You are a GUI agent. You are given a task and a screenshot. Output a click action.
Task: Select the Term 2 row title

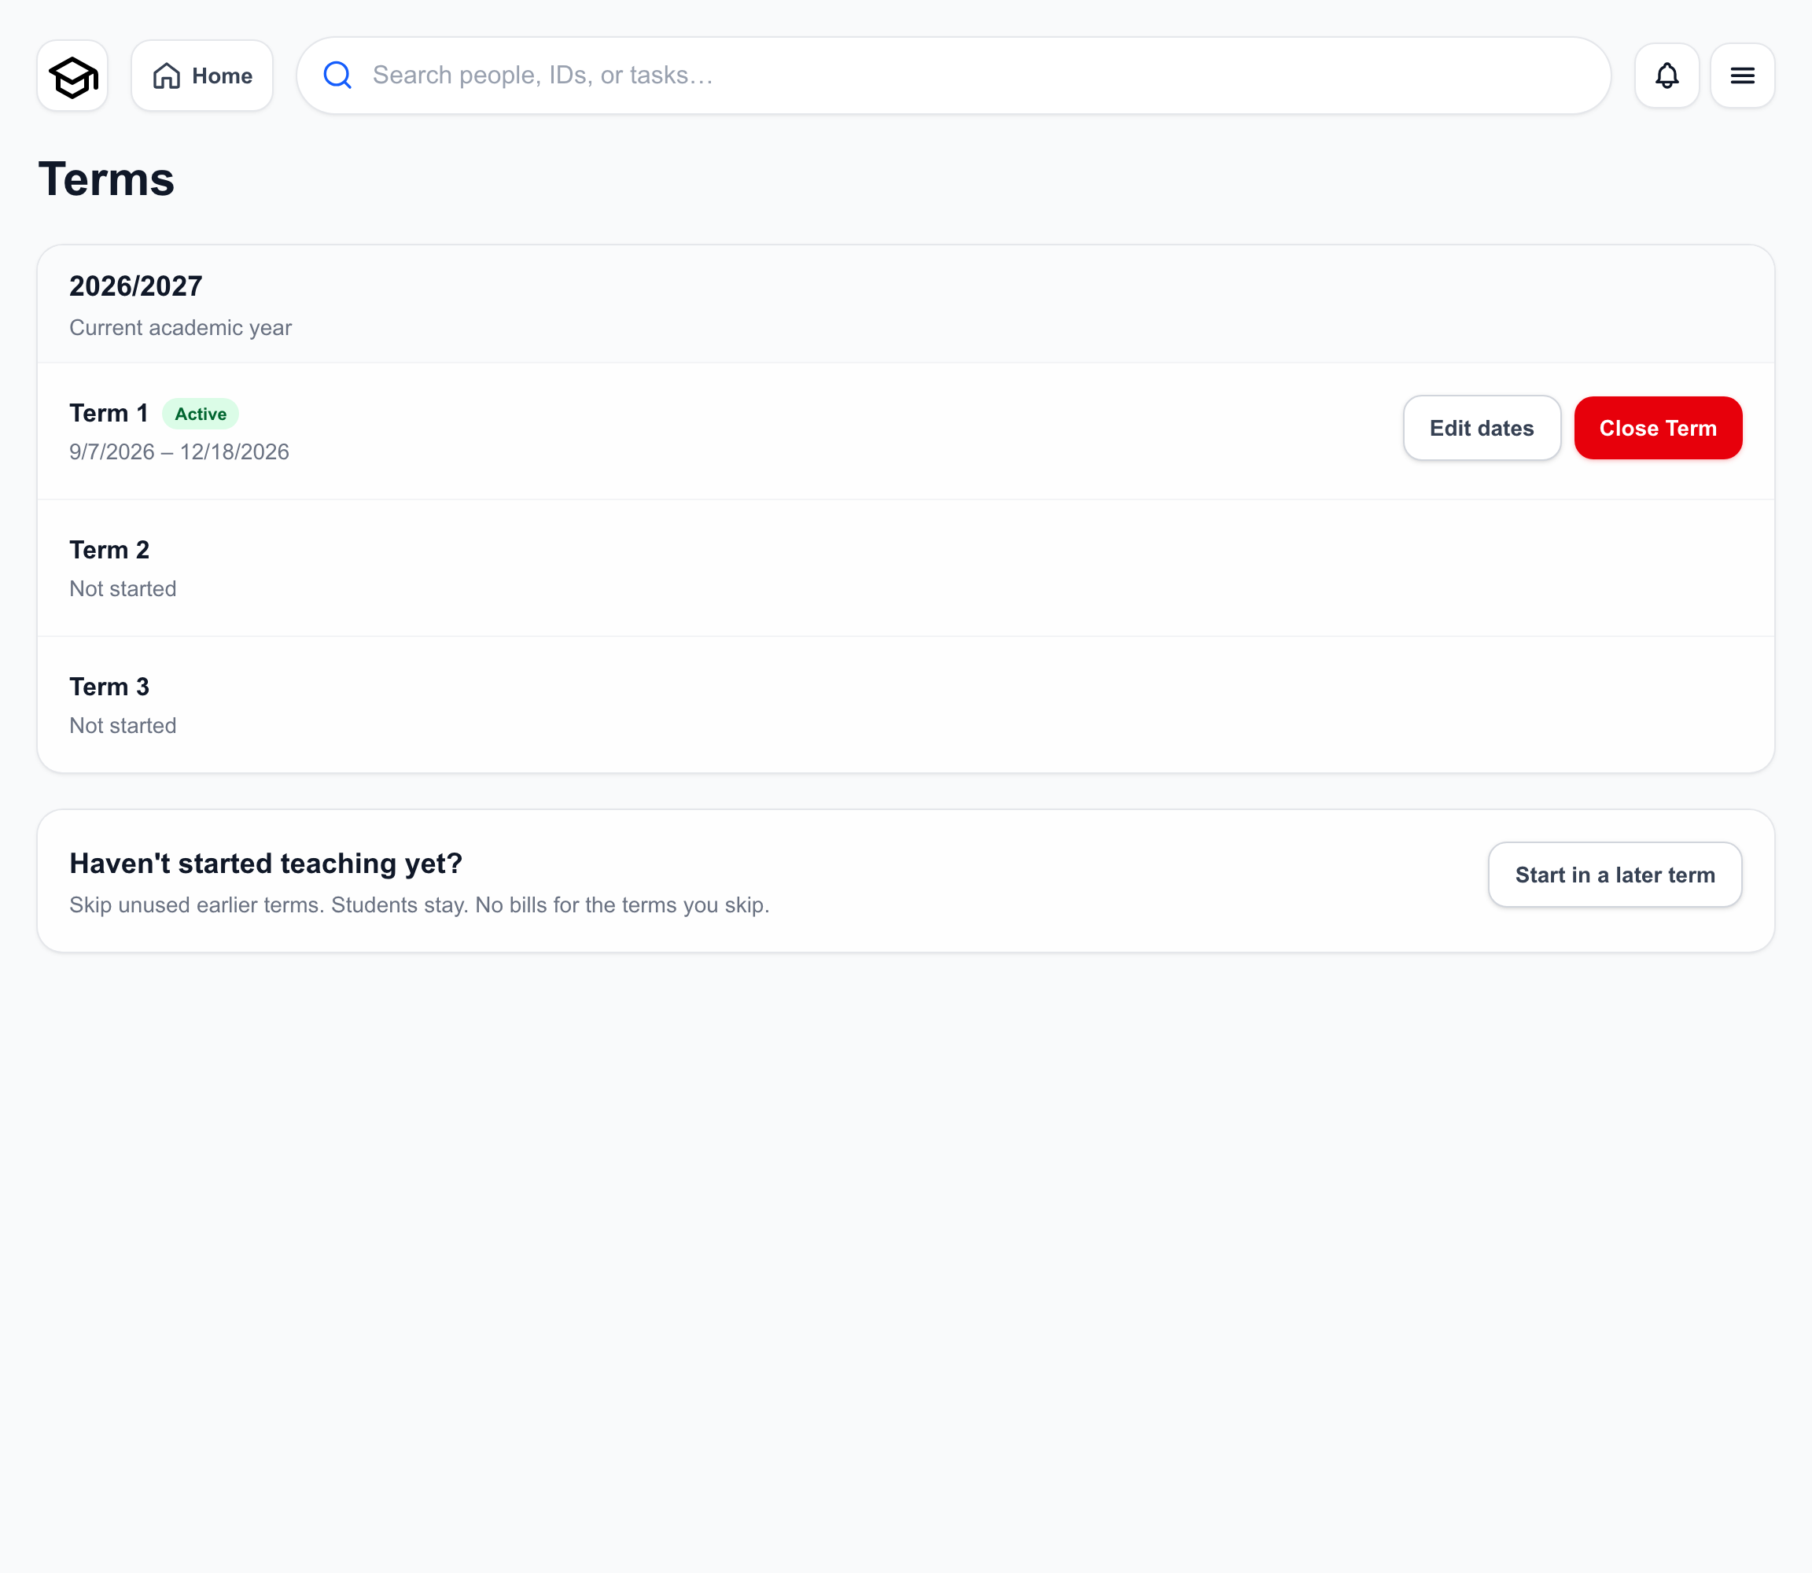(110, 551)
